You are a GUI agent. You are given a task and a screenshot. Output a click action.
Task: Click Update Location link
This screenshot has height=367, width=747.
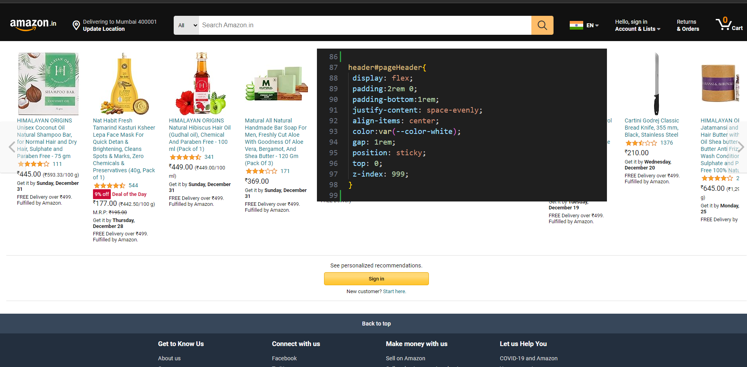pos(104,29)
